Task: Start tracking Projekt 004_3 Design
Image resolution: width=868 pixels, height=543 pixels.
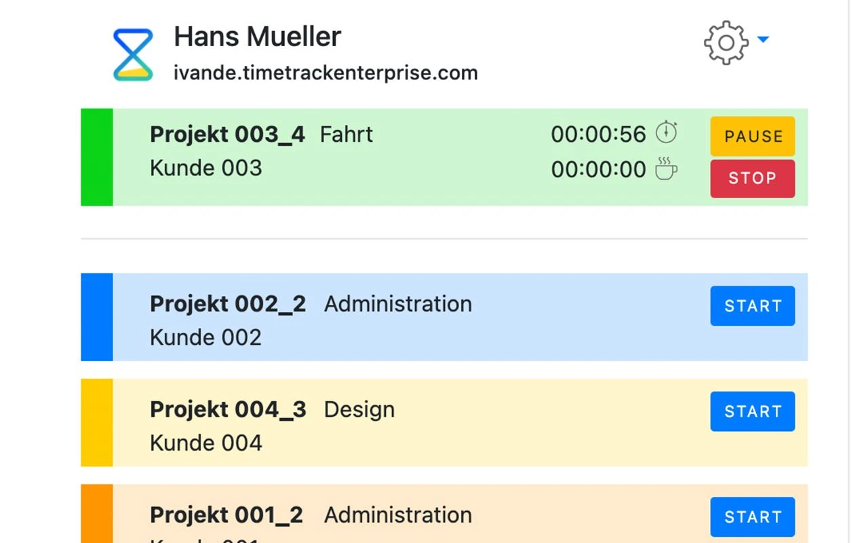Action: (752, 411)
